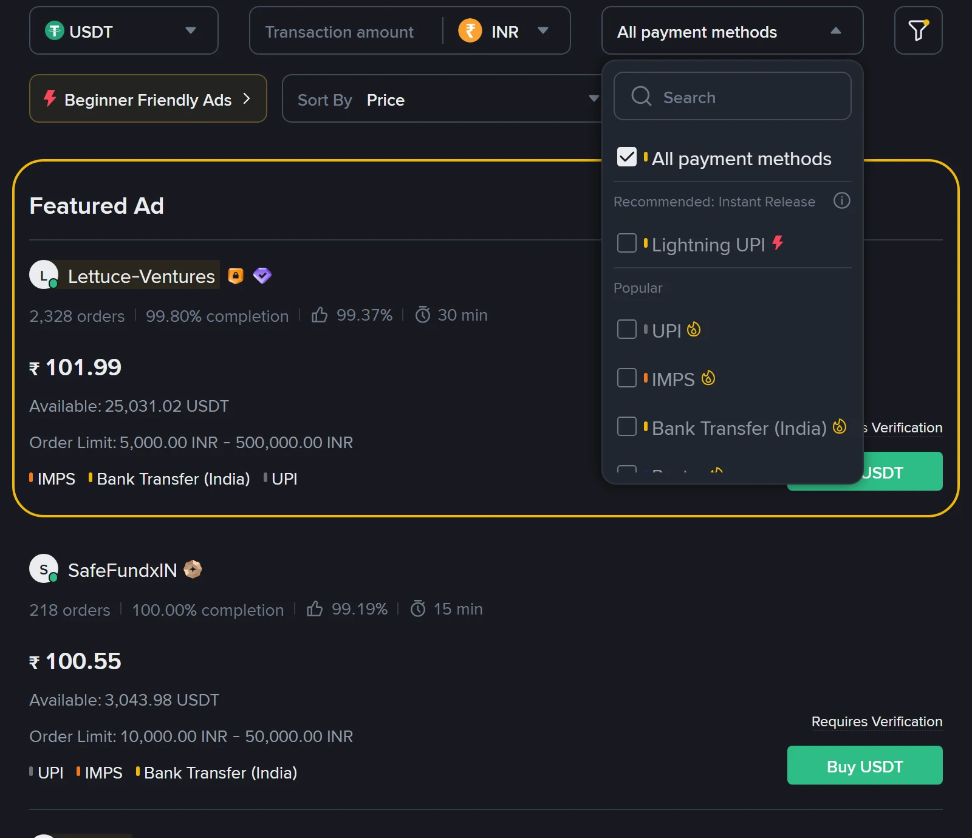The height and width of the screenshot is (838, 972).
Task: Click the price 100.55 of SafeFundxIN
Action: pos(75,661)
